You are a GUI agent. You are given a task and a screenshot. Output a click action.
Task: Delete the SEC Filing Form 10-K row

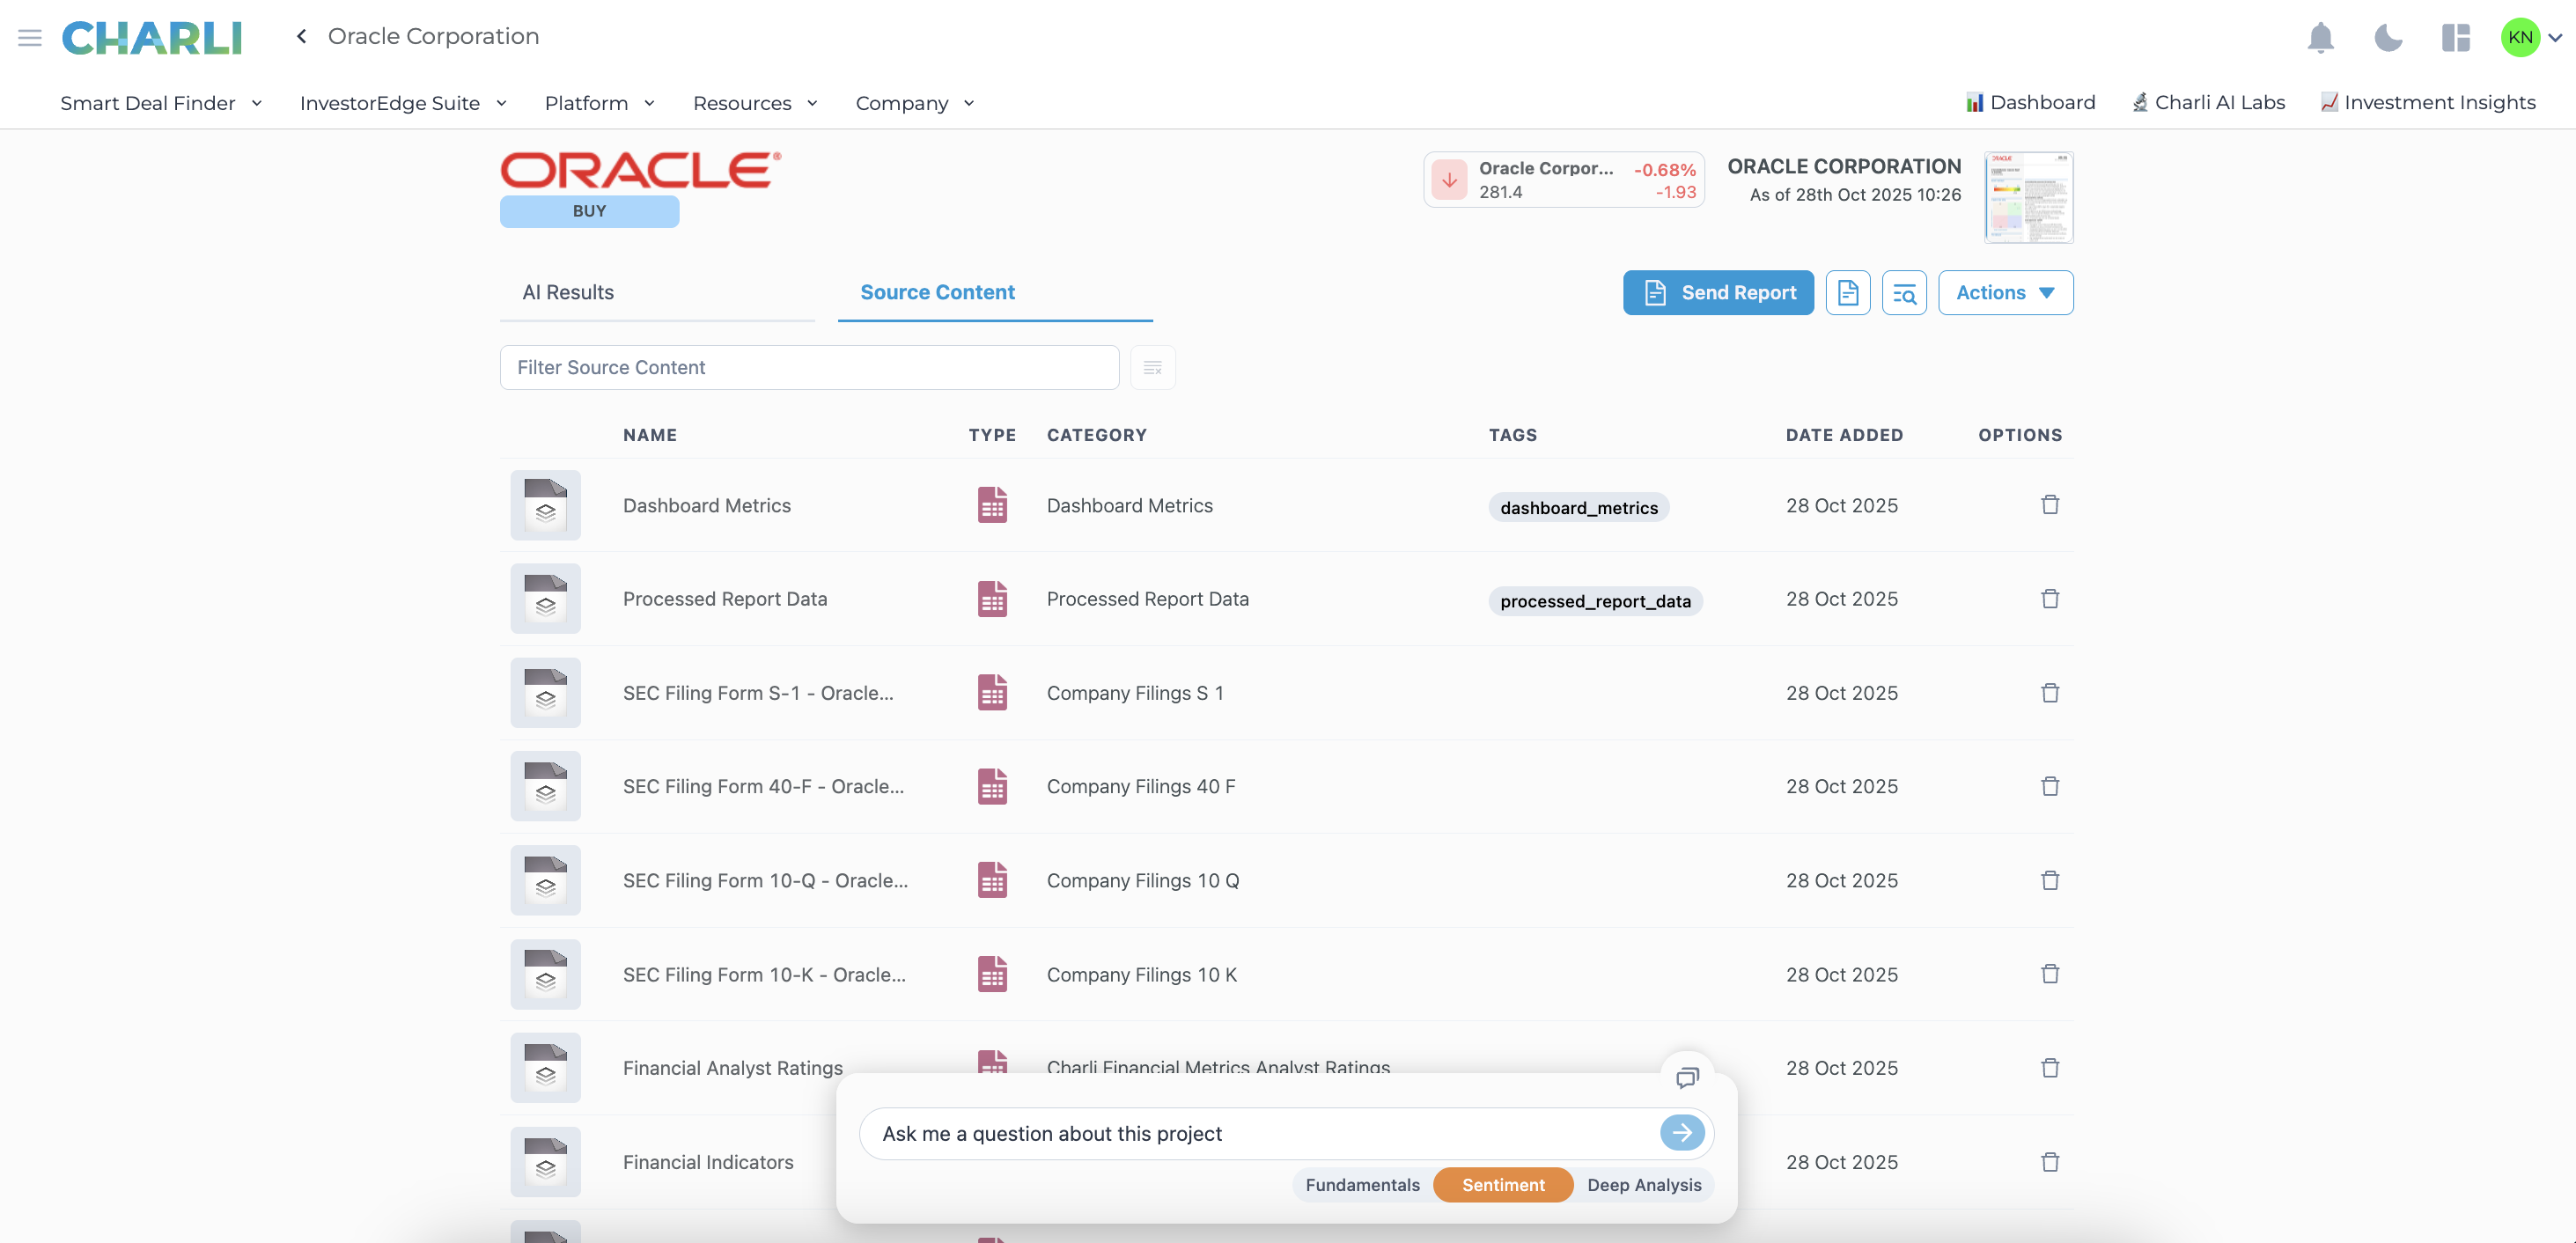[x=2049, y=974]
